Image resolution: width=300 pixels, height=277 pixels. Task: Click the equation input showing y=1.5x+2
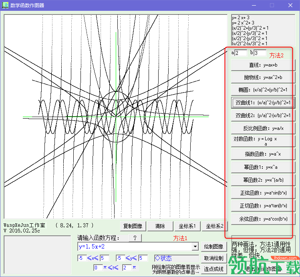point(135,247)
